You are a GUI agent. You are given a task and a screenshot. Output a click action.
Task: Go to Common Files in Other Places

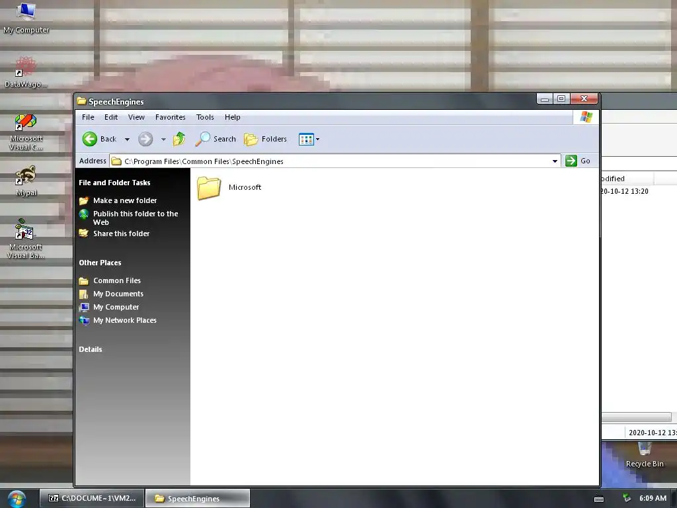click(117, 280)
